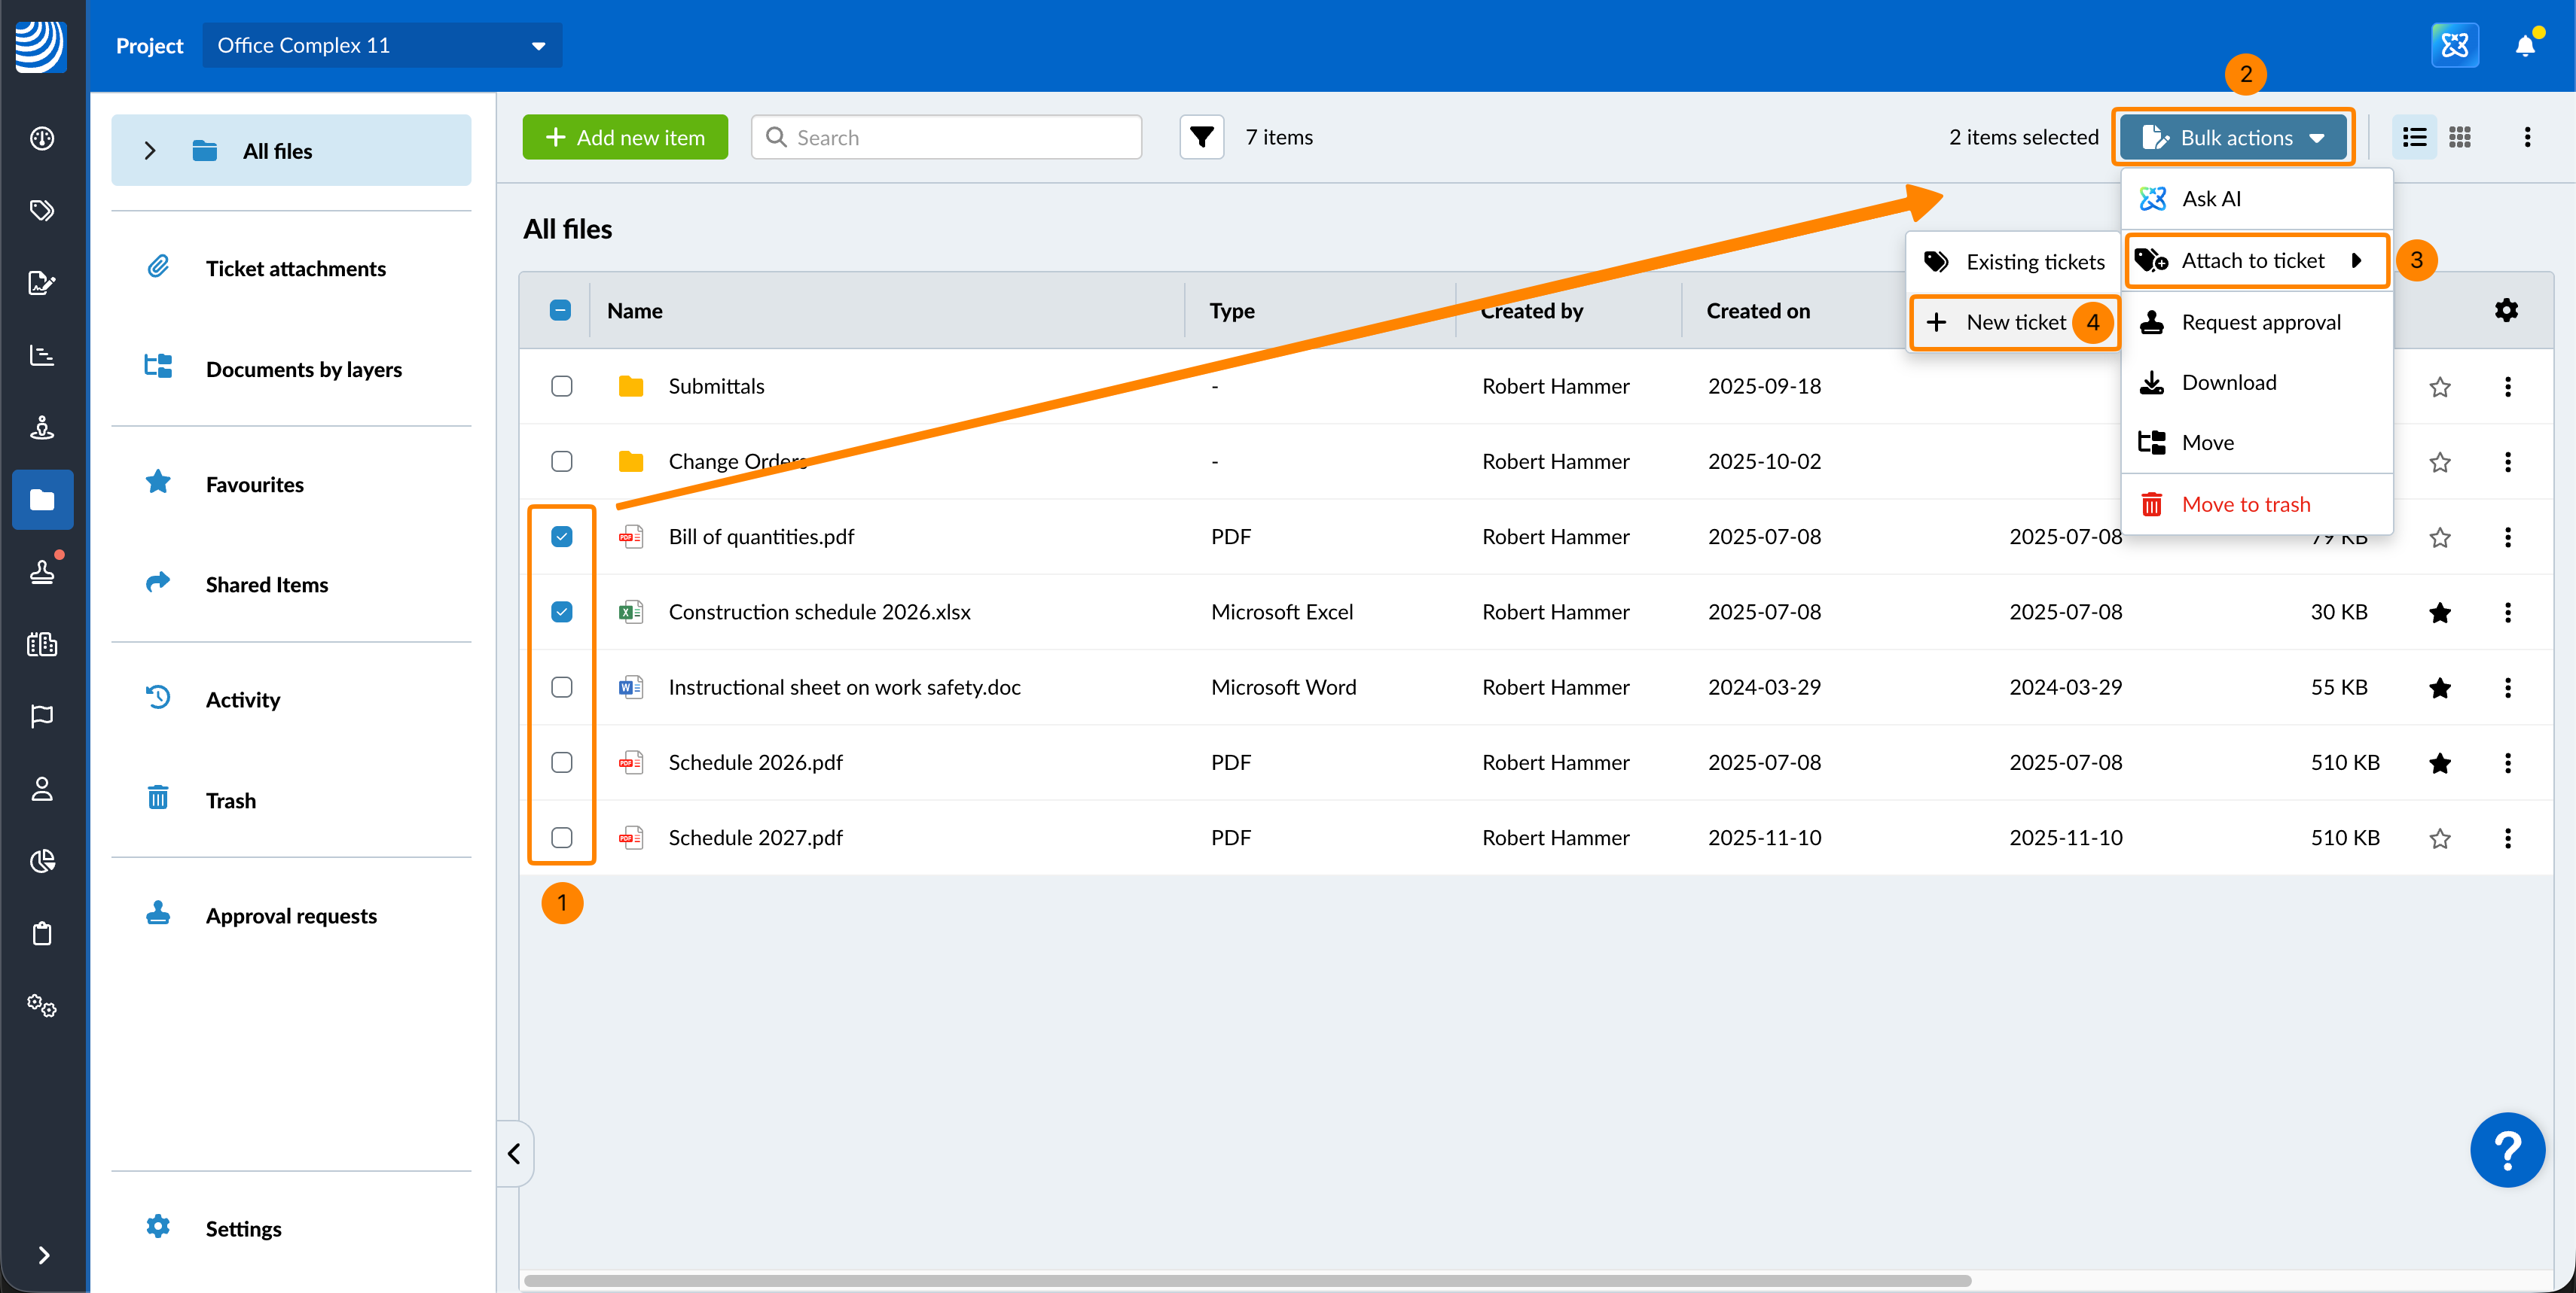The width and height of the screenshot is (2576, 1293).
Task: Choose New ticket from the submenu
Action: coord(2014,322)
